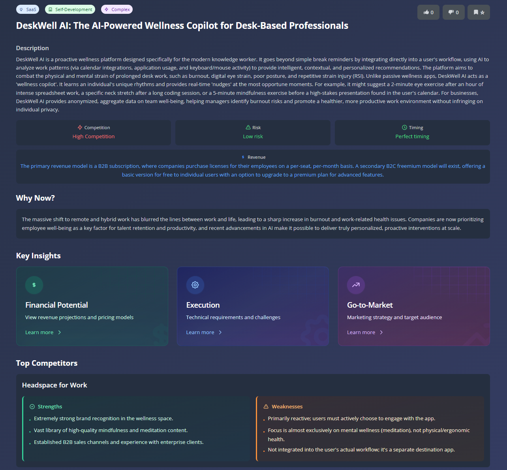Click the Revenue dollar icon
The height and width of the screenshot is (470, 507).
(x=243, y=157)
